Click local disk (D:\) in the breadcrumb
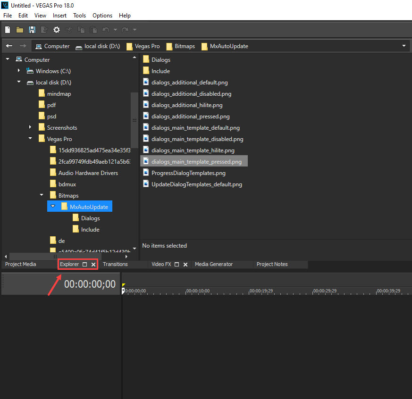 [x=98, y=46]
